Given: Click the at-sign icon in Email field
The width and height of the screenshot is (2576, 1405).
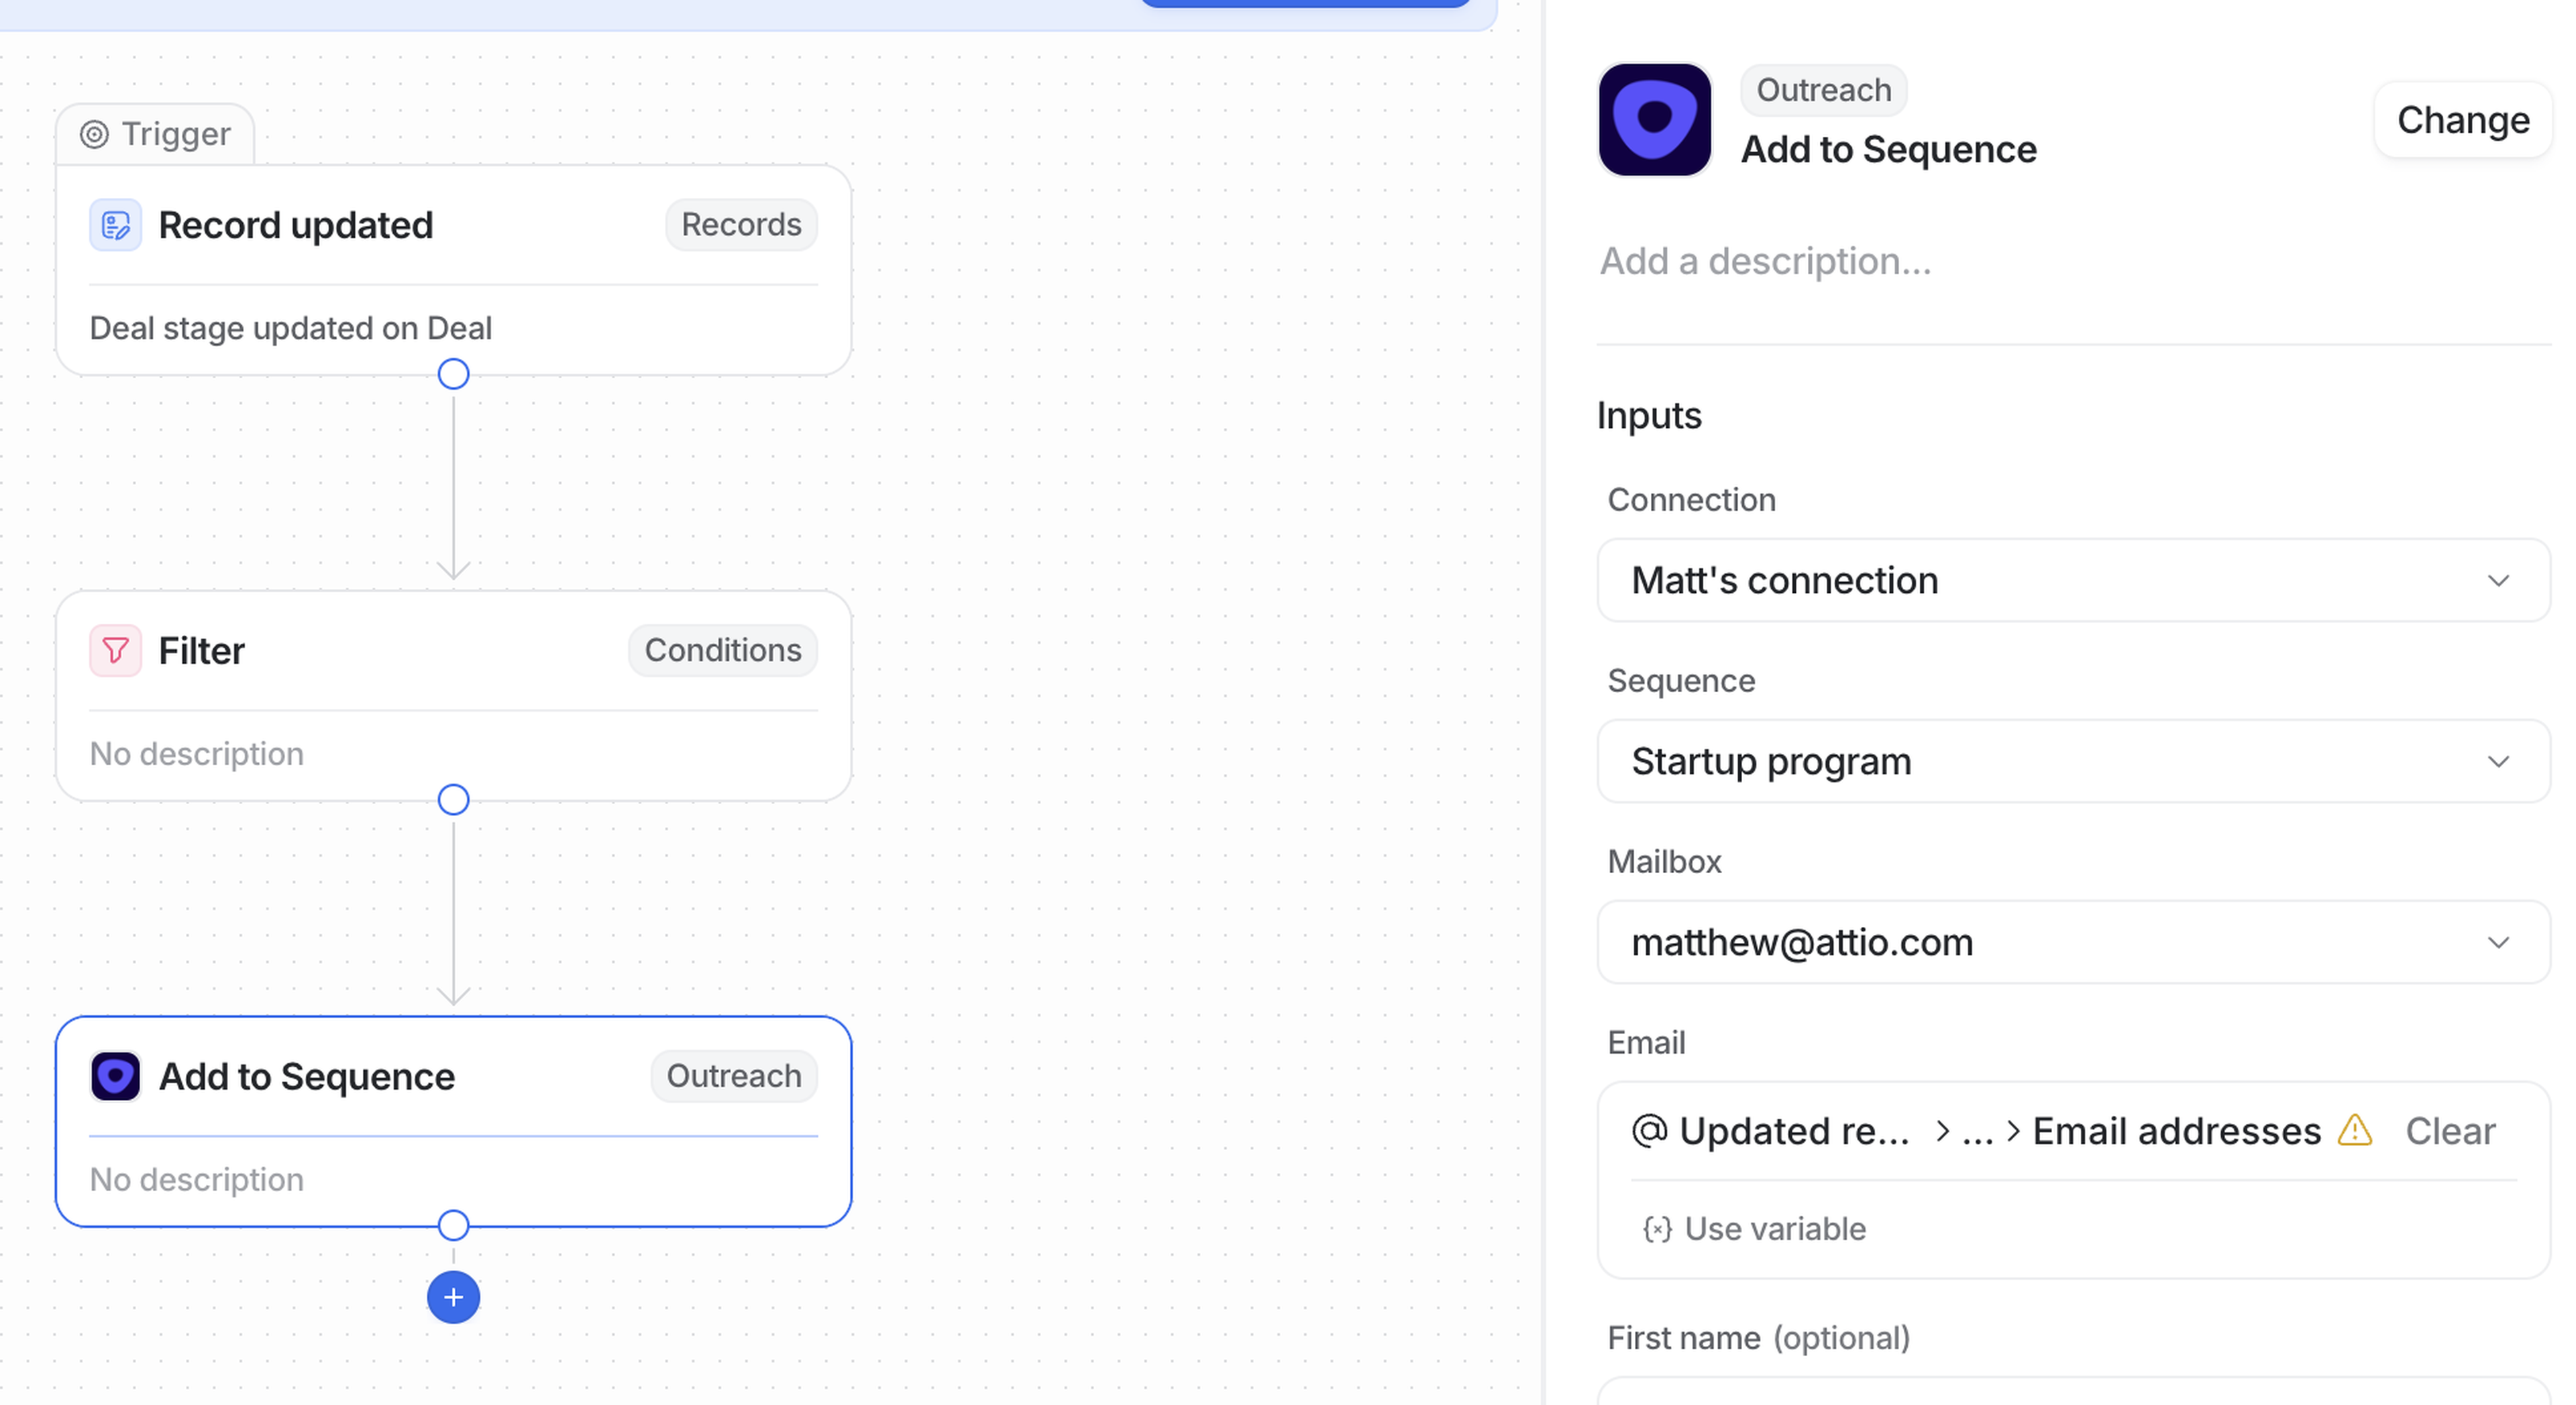Looking at the screenshot, I should [x=1649, y=1131].
